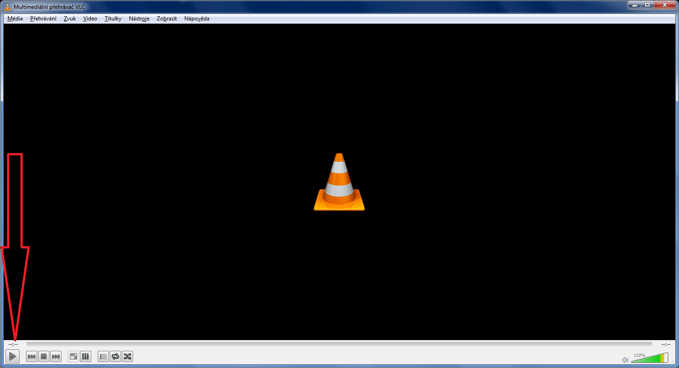Open extended settings equalizer sliders icon
This screenshot has width=679, height=368.
86,357
